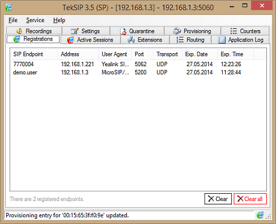Click the TekSIP app icon in title bar
Viewport: 276px width, 224px height.
8,7
